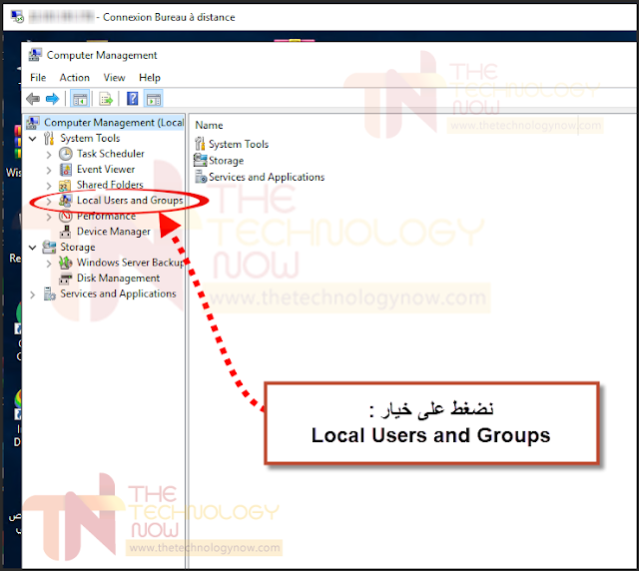The width and height of the screenshot is (639, 571).
Task: Open the File menu
Action: point(38,78)
